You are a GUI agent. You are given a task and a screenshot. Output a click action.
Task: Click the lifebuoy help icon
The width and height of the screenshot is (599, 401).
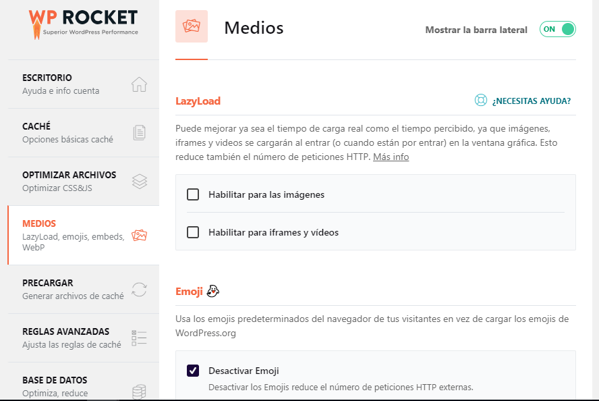coord(480,100)
